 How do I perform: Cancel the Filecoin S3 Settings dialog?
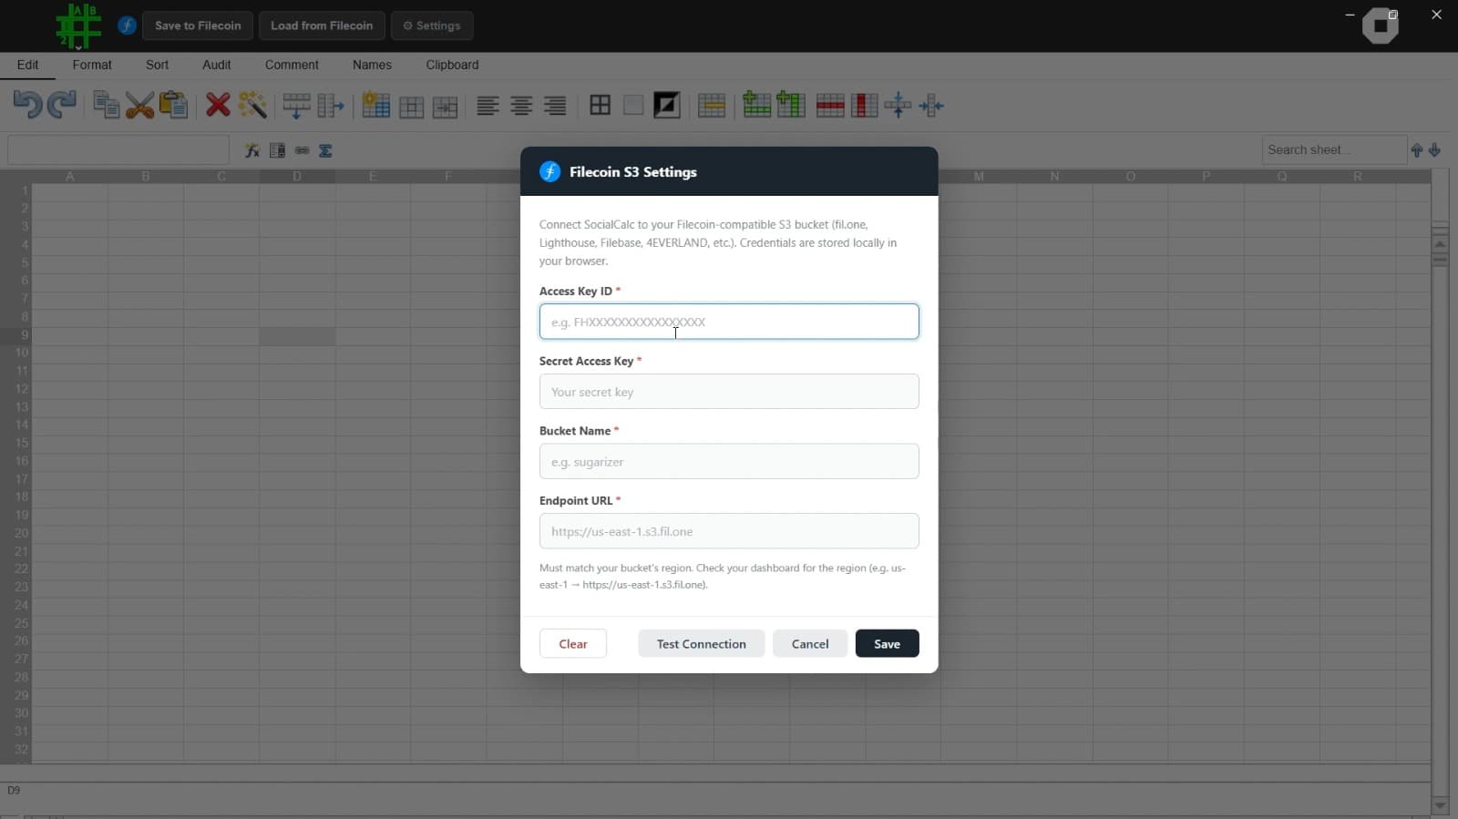pos(810,643)
